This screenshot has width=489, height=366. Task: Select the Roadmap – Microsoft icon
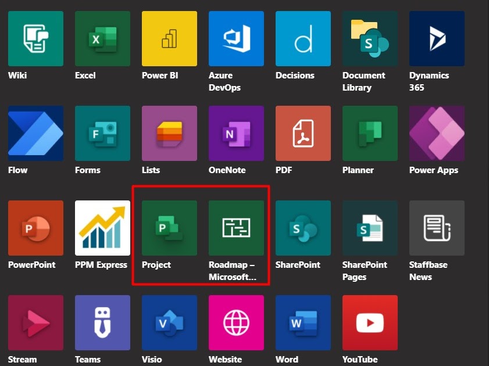coord(236,228)
